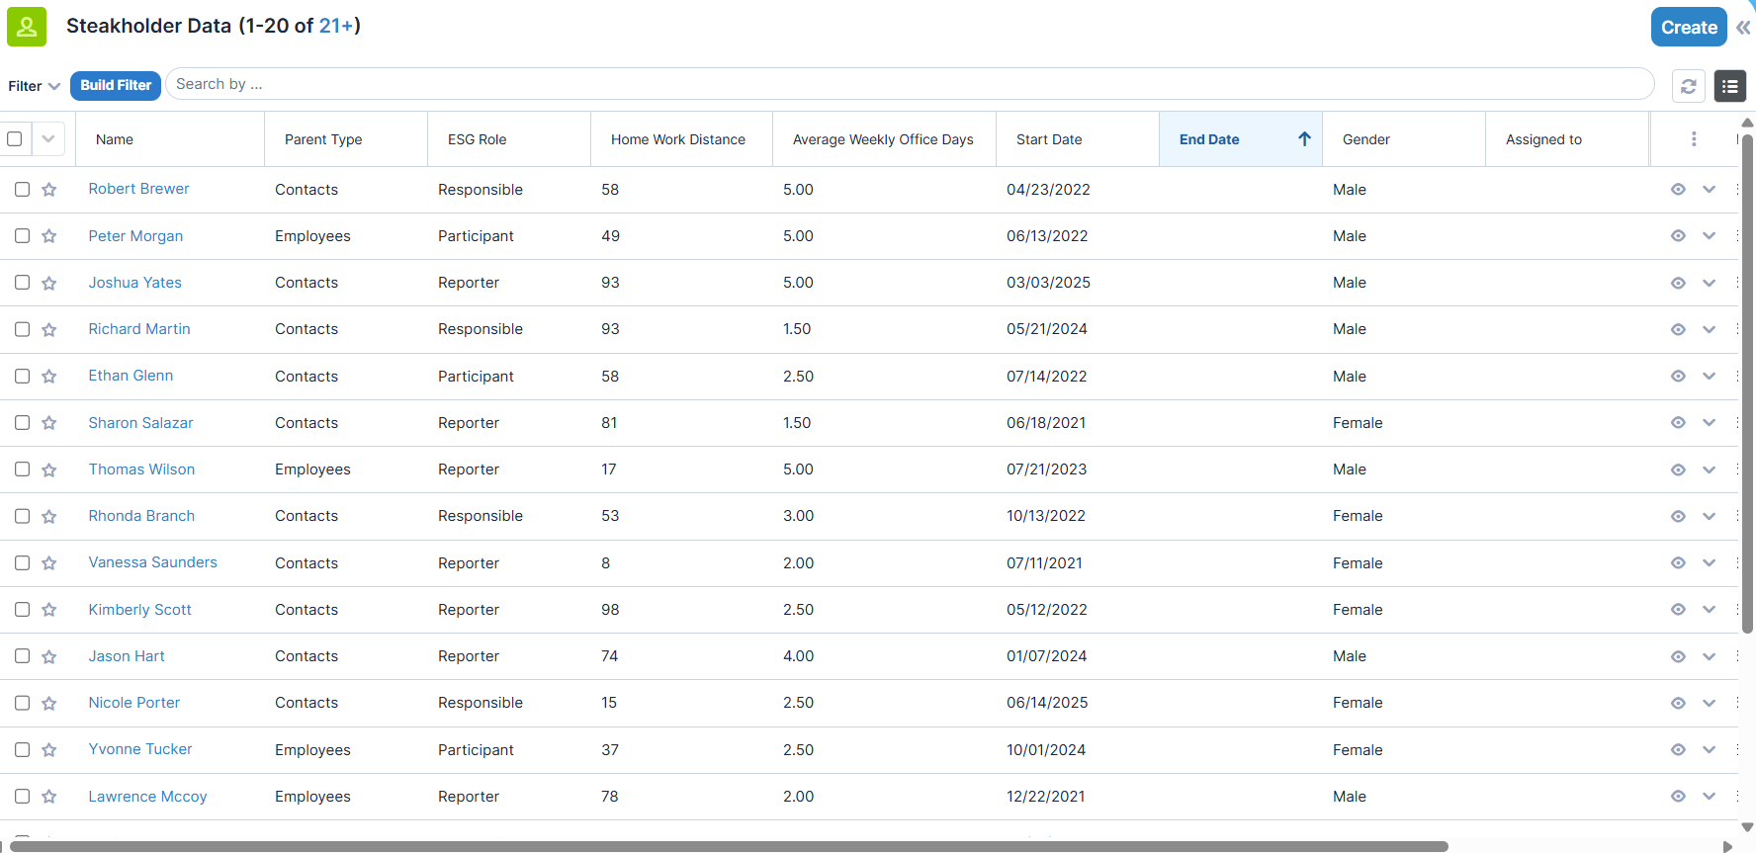Select Kimberly Scott row checkbox

pyautogui.click(x=22, y=609)
